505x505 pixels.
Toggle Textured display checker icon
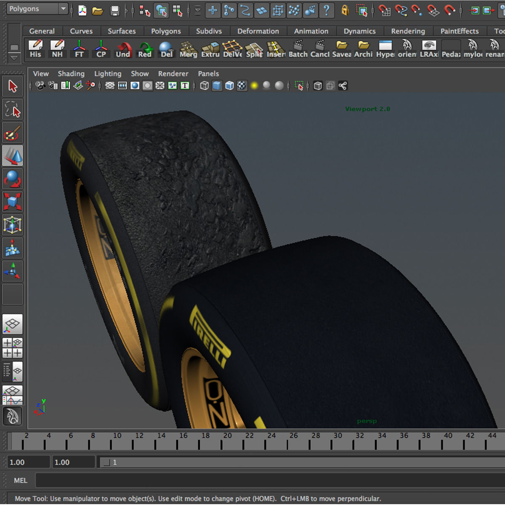pos(242,86)
